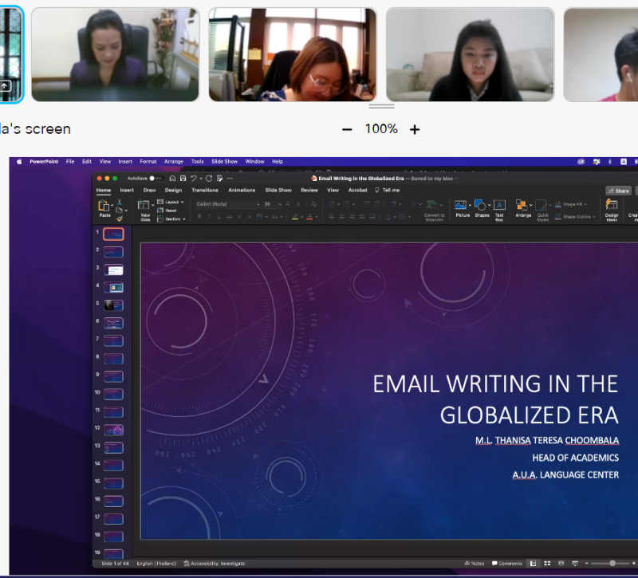Screen dimensions: 638x578
Task: Open the Help menu in menu bar
Action: [278, 162]
